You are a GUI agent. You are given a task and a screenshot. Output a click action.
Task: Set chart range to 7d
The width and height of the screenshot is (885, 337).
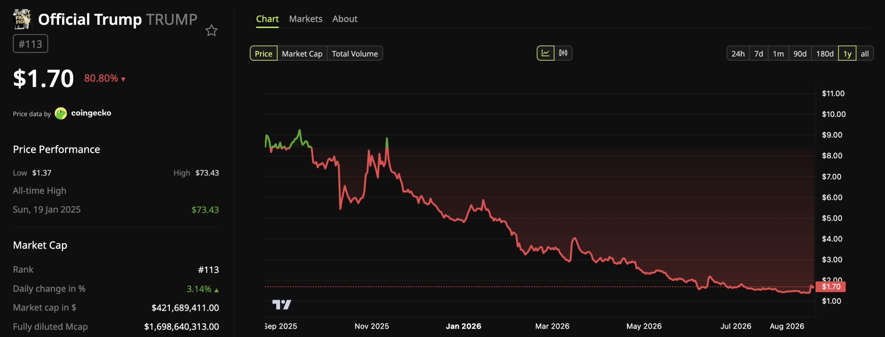pos(759,54)
